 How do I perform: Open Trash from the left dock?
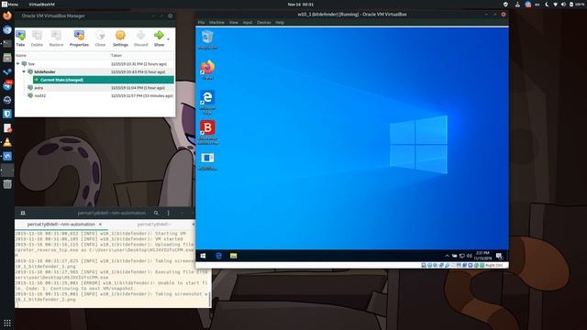click(x=7, y=184)
